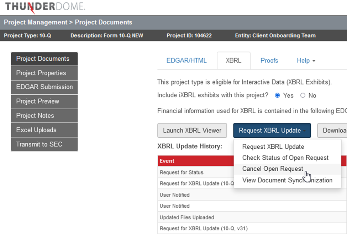Select No for iXBRL exhibits

(x=303, y=95)
